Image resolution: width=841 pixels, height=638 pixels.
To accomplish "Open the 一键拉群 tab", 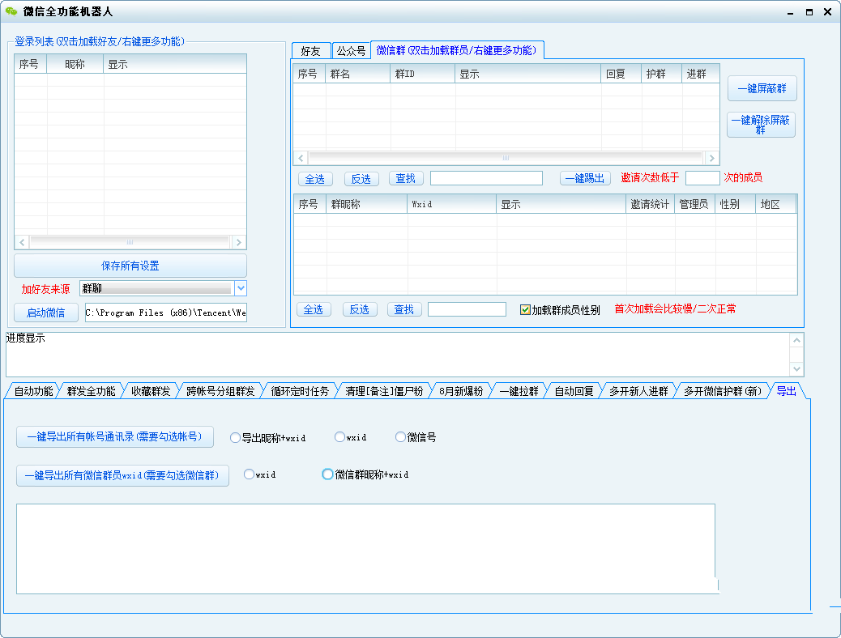I will (x=519, y=391).
